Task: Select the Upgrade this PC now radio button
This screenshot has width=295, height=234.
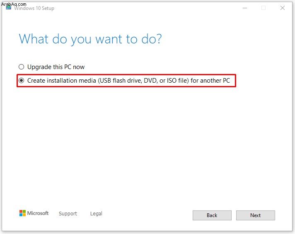Action: 21,67
